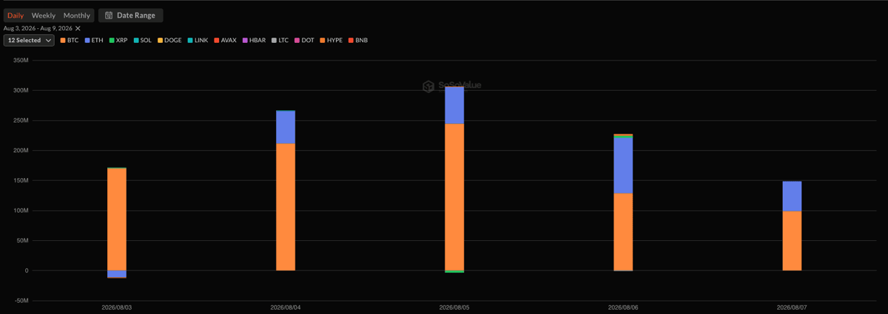Toggle the LTC legend series
Image resolution: width=888 pixels, height=314 pixels.
coord(280,41)
